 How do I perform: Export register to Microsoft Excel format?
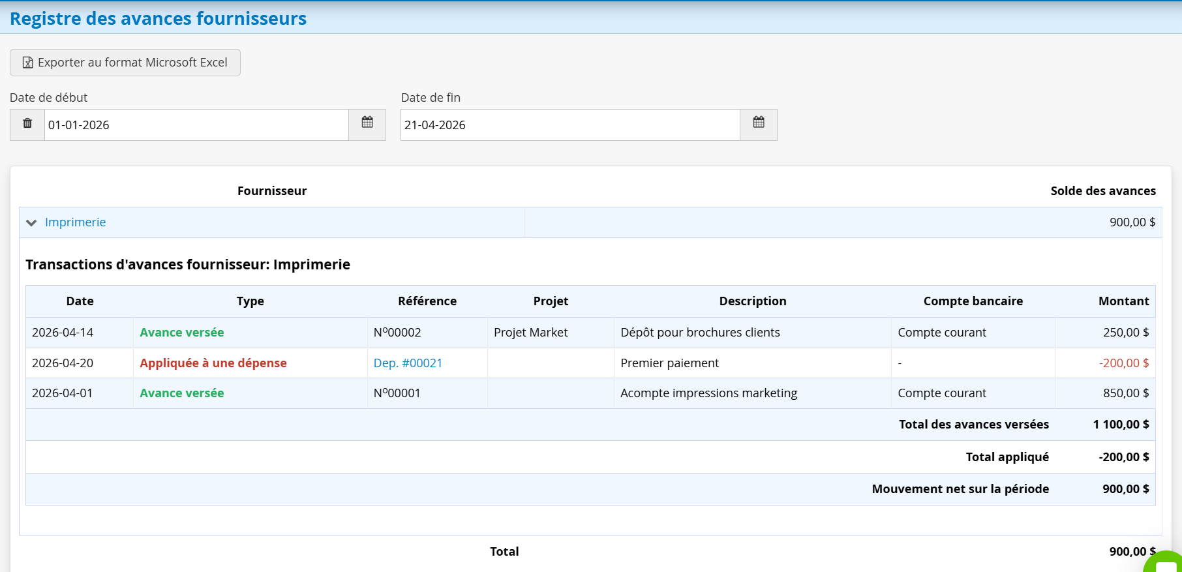pos(125,63)
